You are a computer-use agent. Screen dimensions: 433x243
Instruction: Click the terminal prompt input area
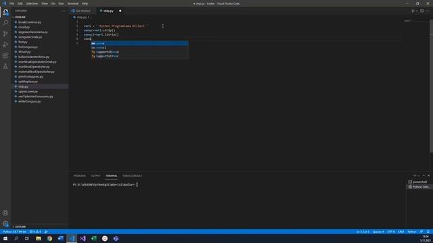pyautogui.click(x=137, y=184)
